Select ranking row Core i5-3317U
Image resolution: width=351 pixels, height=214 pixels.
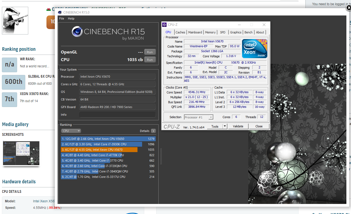pyautogui.click(x=108, y=177)
